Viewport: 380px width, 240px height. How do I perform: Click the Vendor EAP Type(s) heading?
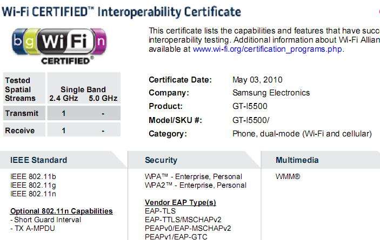point(181,202)
